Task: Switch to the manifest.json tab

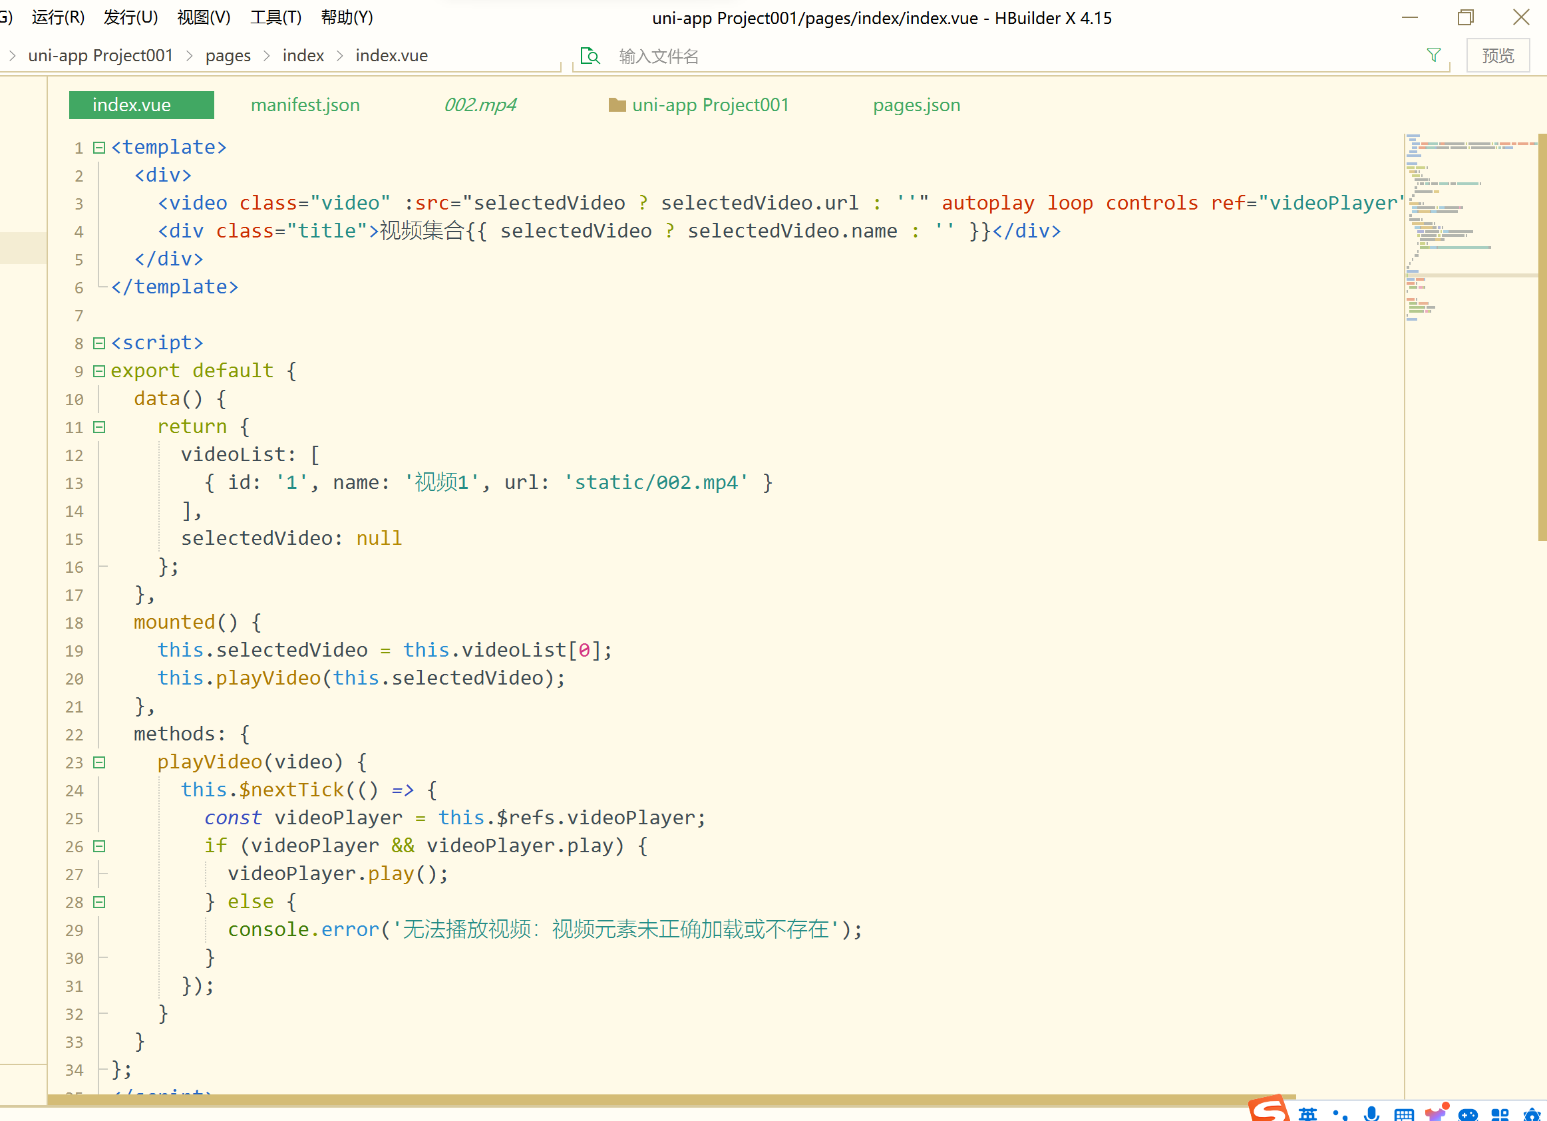Action: (305, 105)
